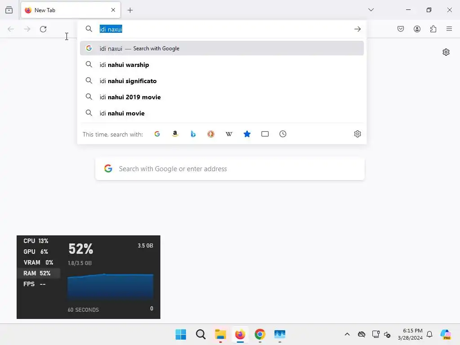Reload the current page

(x=43, y=29)
